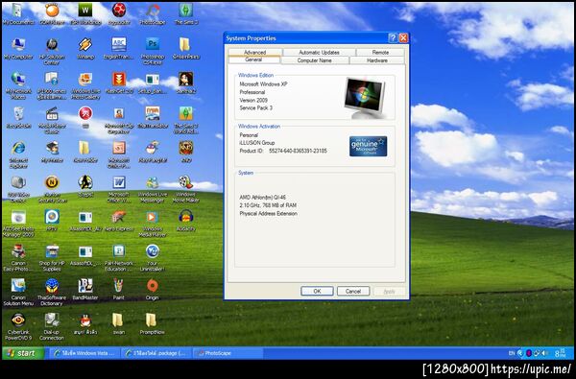
Task: Select the HP Solution Center icon
Action: pyautogui.click(x=52, y=51)
